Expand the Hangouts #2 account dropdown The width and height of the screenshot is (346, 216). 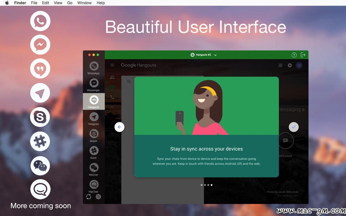click(215, 55)
